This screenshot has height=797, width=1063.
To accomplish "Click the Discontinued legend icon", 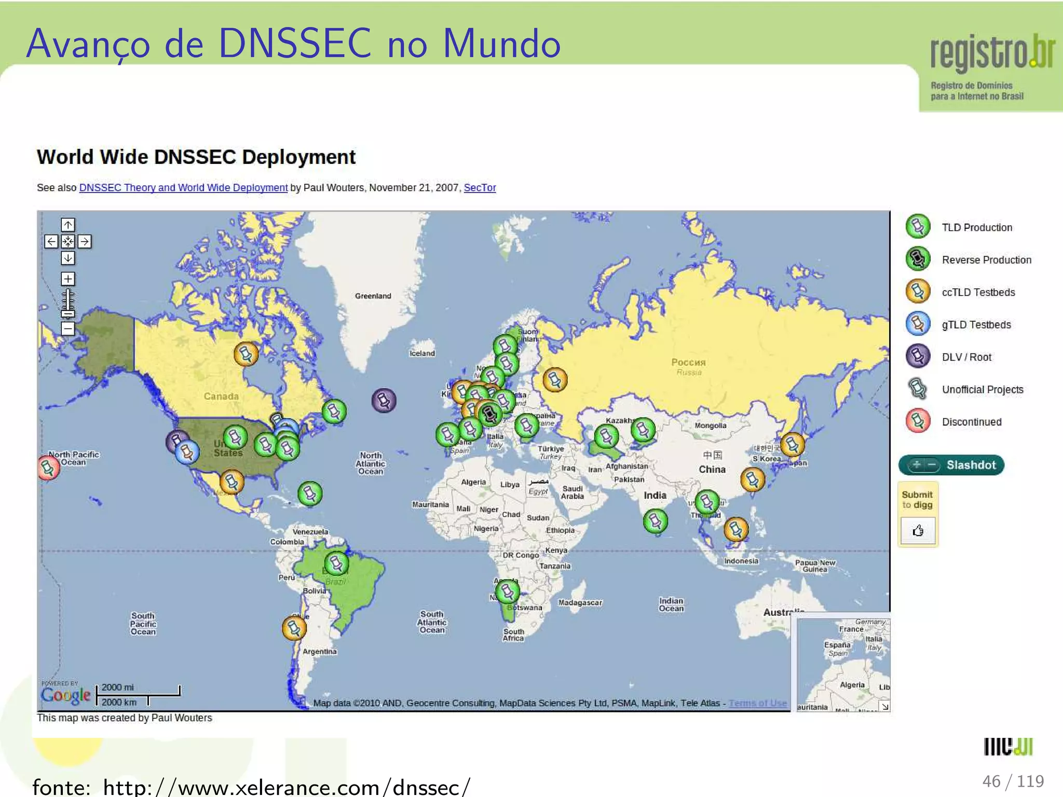I will [918, 421].
